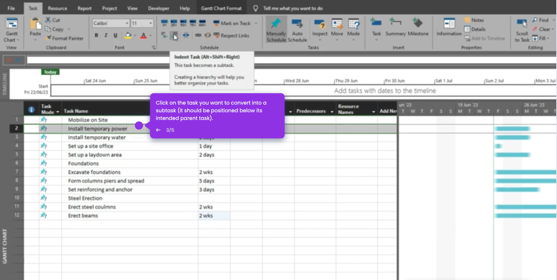This screenshot has width=557, height=280.
Task: Click the Respect Links button
Action: [231, 36]
